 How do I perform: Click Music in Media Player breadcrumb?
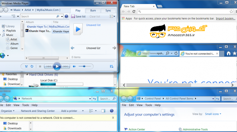17,10
